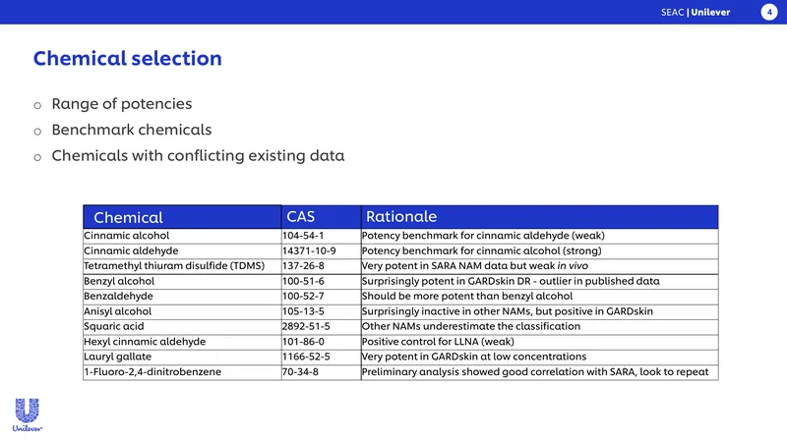Click the 1-Fluoro-2,4-dinitrobenzene cell
The width and height of the screenshot is (787, 442).
[182, 372]
